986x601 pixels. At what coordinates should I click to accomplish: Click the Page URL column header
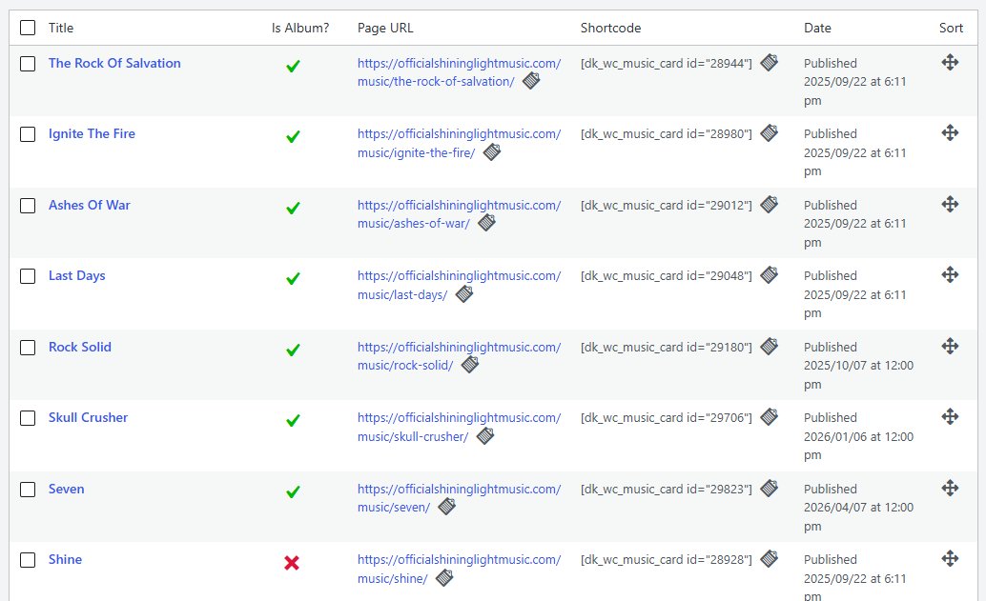(x=385, y=29)
